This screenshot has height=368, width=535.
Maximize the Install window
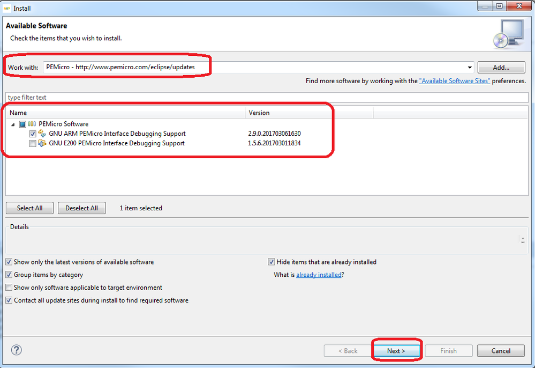[x=499, y=6]
